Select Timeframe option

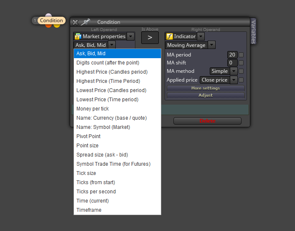coord(117,210)
